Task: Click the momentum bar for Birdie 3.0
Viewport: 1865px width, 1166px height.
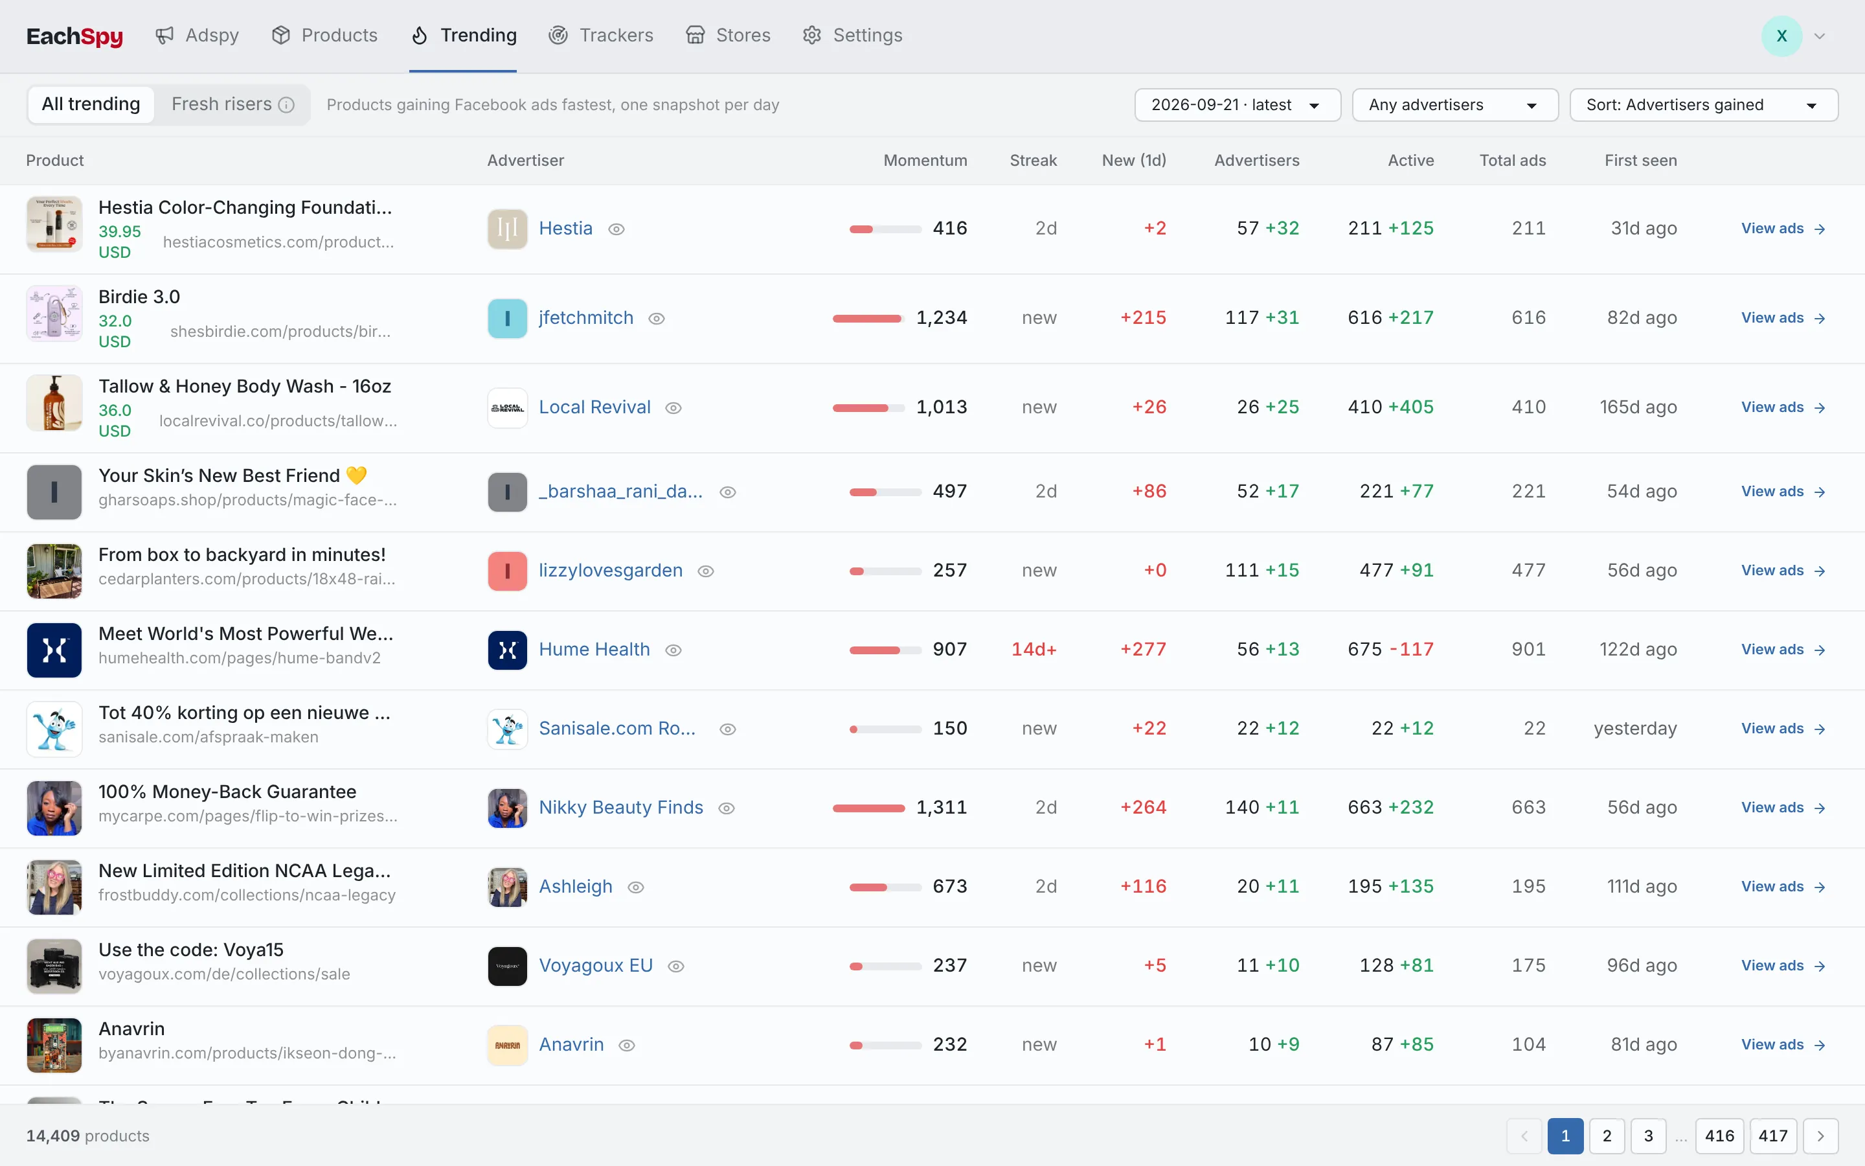Action: tap(868, 319)
